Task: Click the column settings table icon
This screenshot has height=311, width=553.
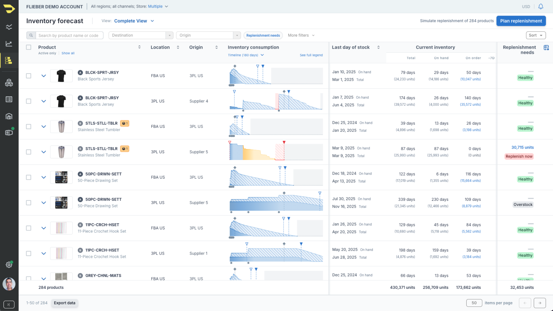Action: 546,48
